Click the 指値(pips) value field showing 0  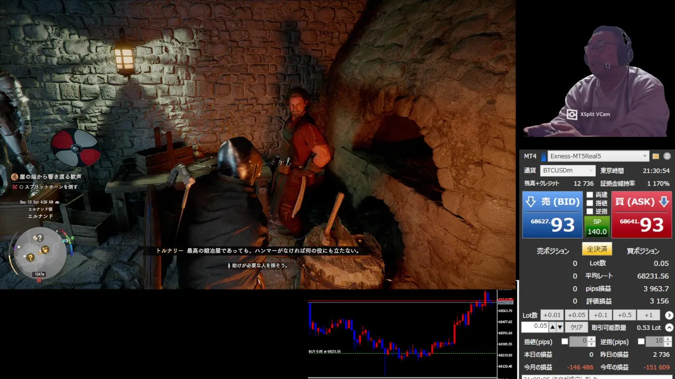(579, 342)
